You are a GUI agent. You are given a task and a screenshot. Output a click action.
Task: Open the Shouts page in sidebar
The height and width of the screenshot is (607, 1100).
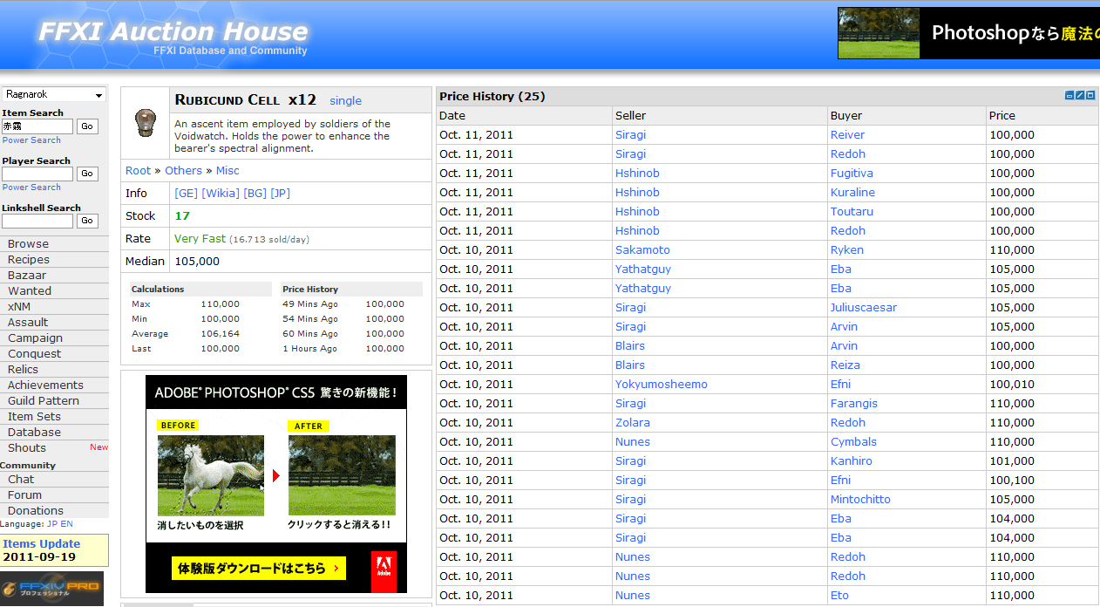(x=27, y=448)
